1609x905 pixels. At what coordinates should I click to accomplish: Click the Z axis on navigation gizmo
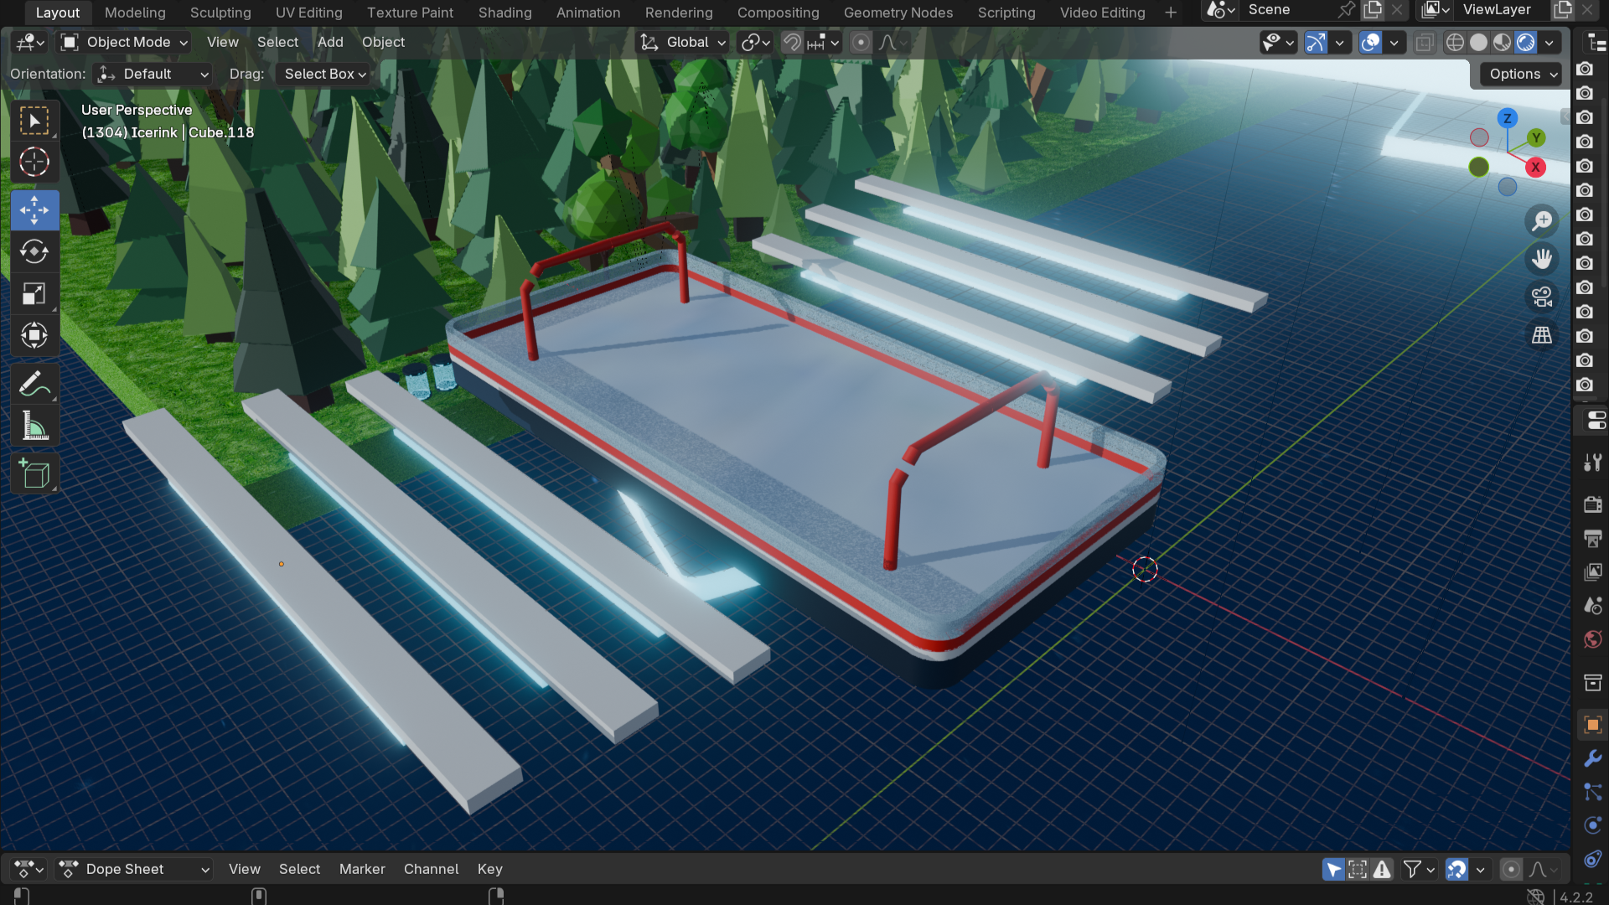coord(1507,118)
